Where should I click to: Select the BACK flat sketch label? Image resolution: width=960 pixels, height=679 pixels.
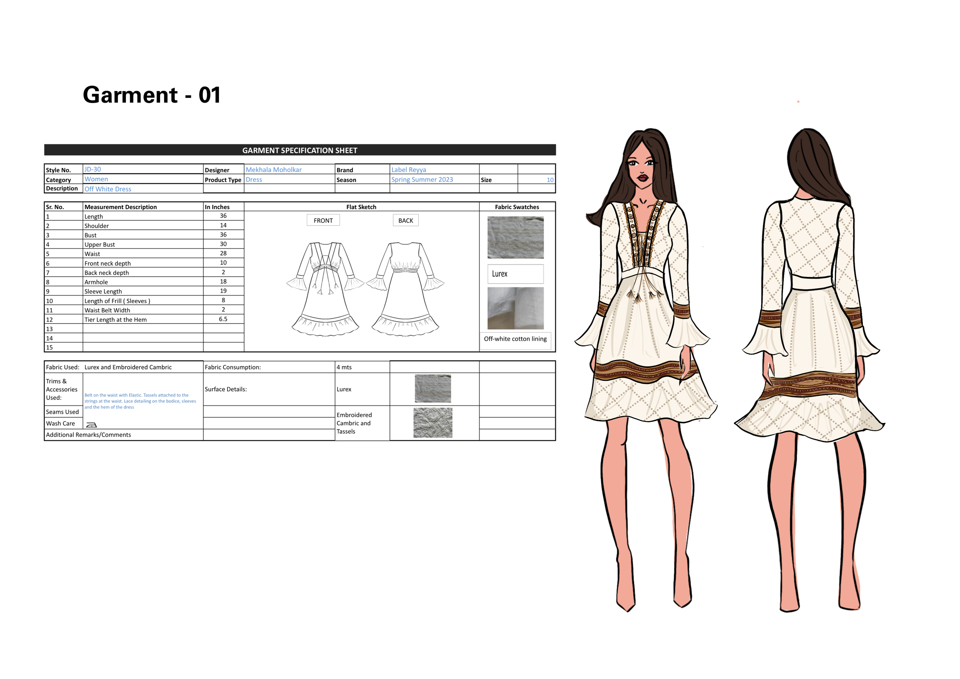click(x=405, y=221)
